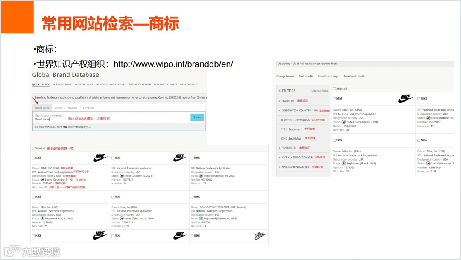Check the NIKE box for record 73624522 beside the FILTERS sidebar
The height and width of the screenshot is (260, 461).
coord(334,99)
